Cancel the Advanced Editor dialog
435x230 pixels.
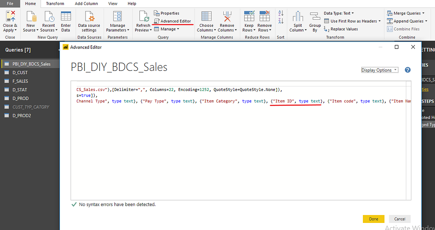(x=400, y=219)
